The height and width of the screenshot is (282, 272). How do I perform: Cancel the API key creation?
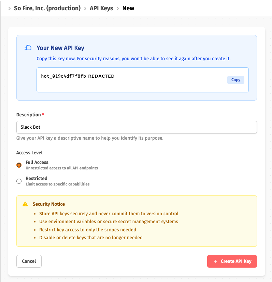29,261
